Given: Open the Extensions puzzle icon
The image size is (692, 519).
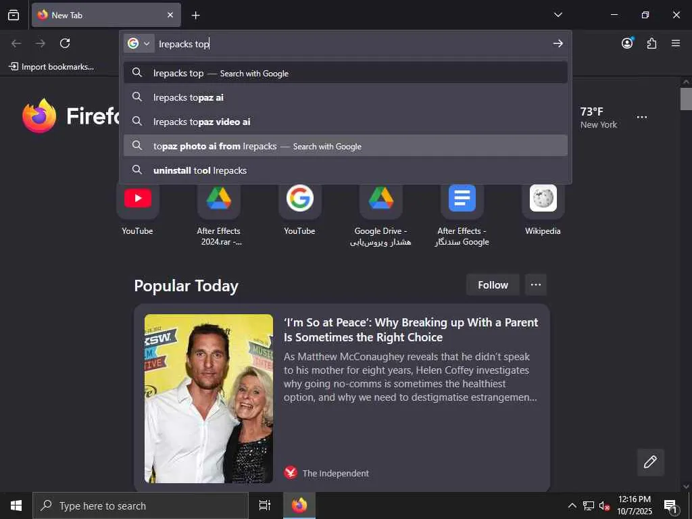Looking at the screenshot, I should (x=652, y=43).
